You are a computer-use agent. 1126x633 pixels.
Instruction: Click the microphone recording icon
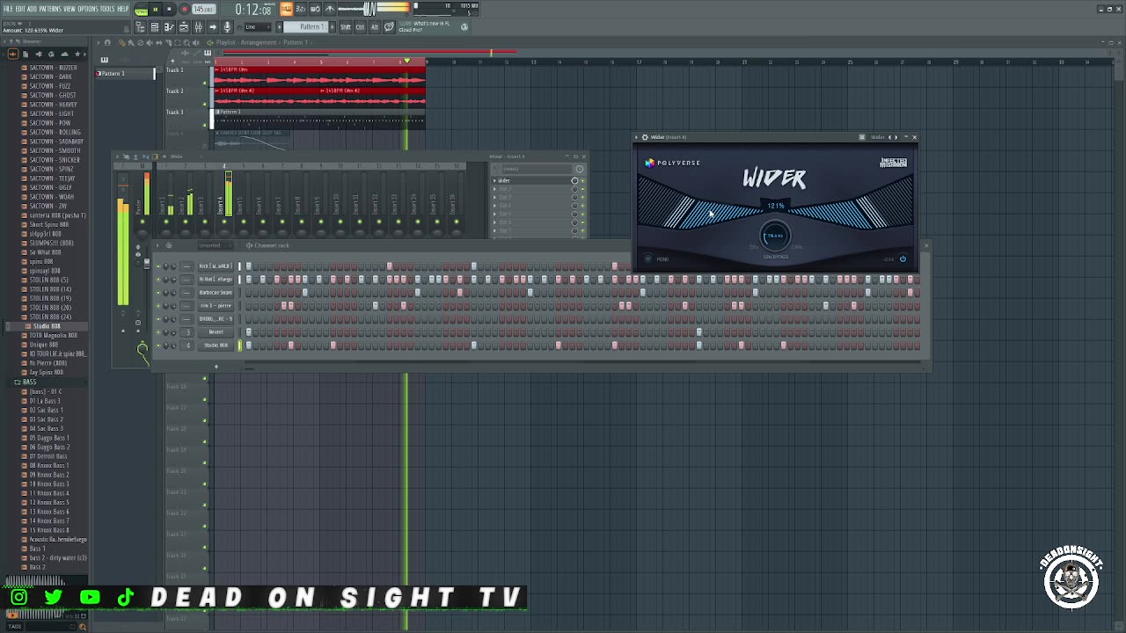click(227, 27)
